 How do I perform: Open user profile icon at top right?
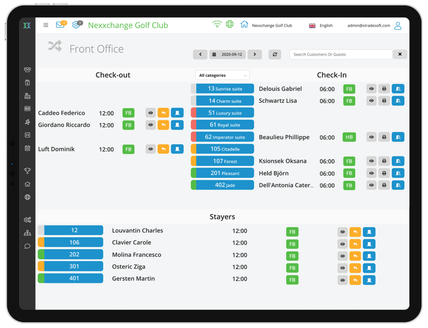tap(398, 25)
